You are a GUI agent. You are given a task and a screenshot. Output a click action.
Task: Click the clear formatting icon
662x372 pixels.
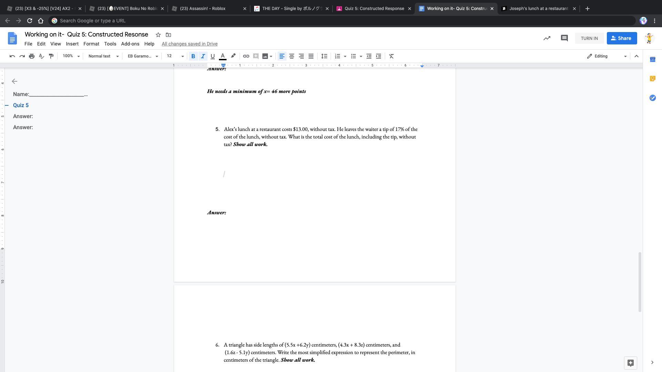point(391,56)
